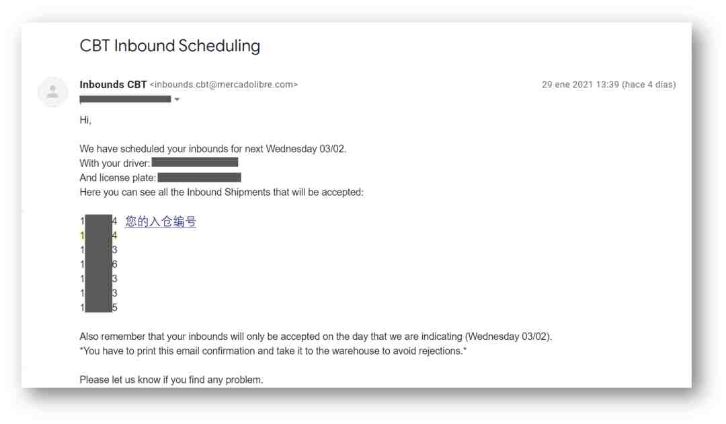This screenshot has height=424, width=726.
Task: Click the 'print this email confirmation' line
Action: coord(273,351)
